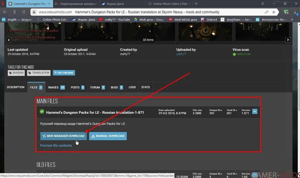Click the translate page icon in address bar
The image size is (300, 178).
(x=266, y=12)
